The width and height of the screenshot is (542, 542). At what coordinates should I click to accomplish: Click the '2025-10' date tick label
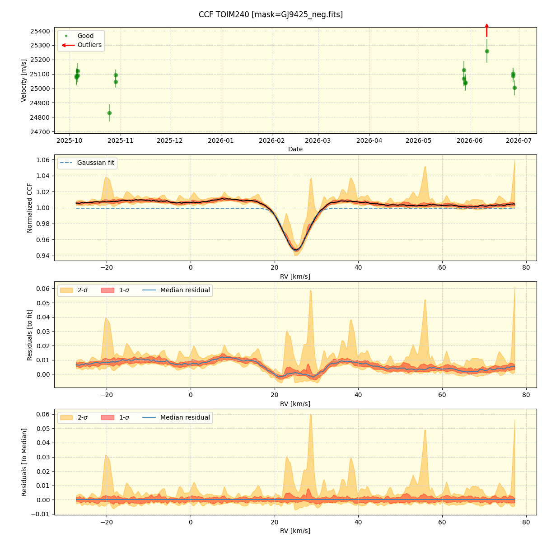click(x=70, y=140)
